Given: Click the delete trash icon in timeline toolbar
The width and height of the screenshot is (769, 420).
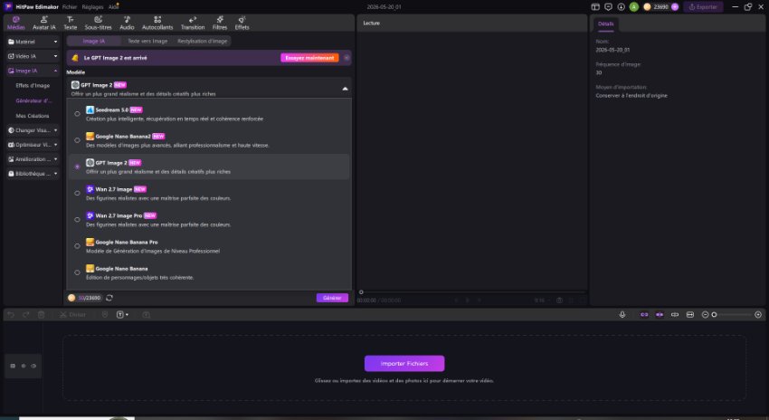Looking at the screenshot, I should click(x=42, y=314).
